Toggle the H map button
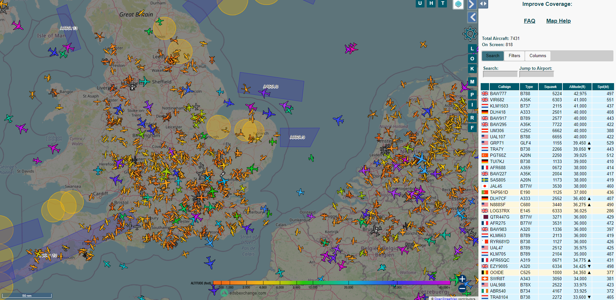Viewport: 616px width, 300px height. (431, 3)
